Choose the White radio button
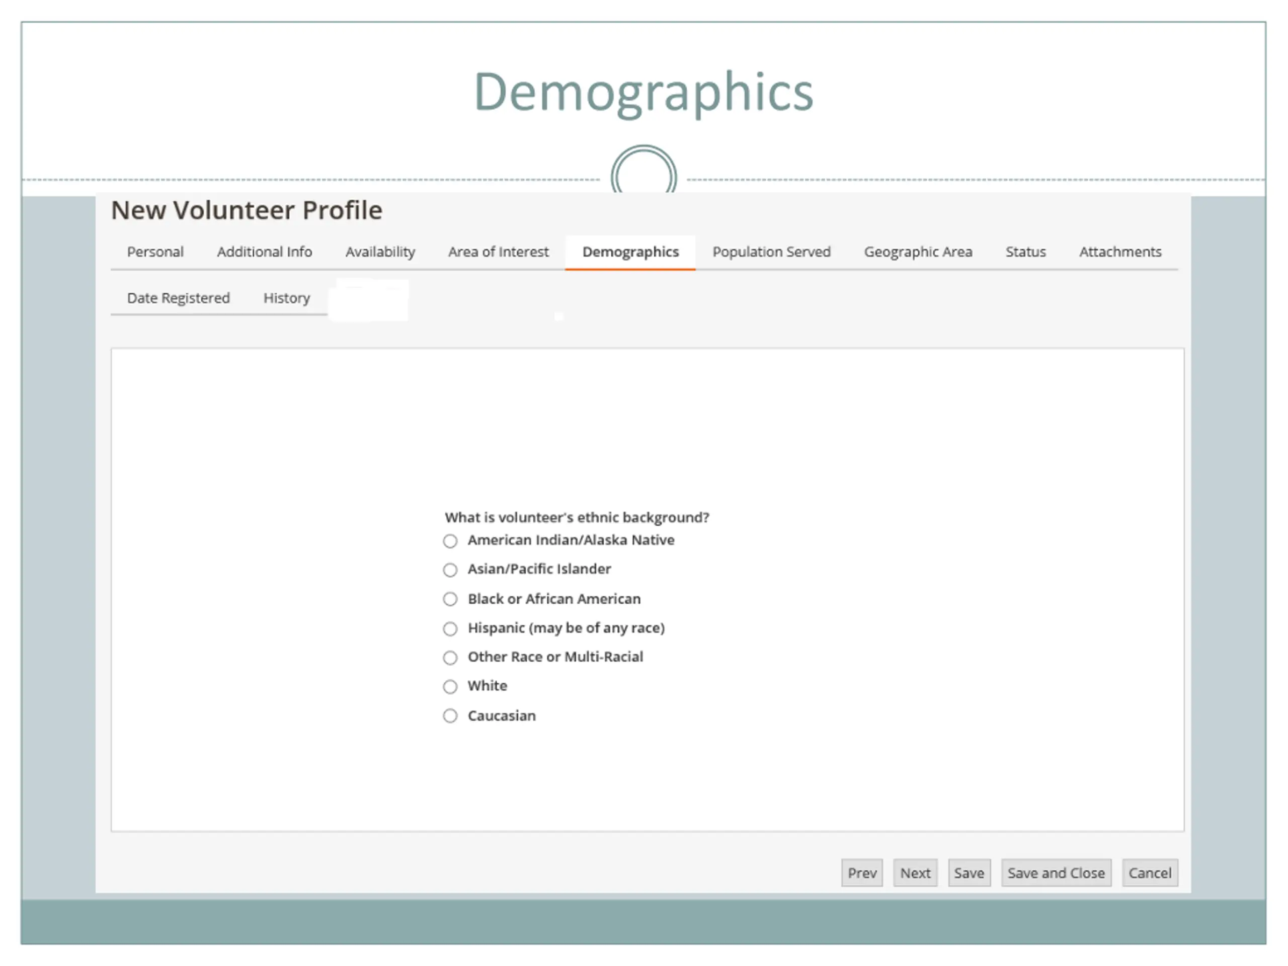Viewport: 1288px width, 966px height. (450, 687)
